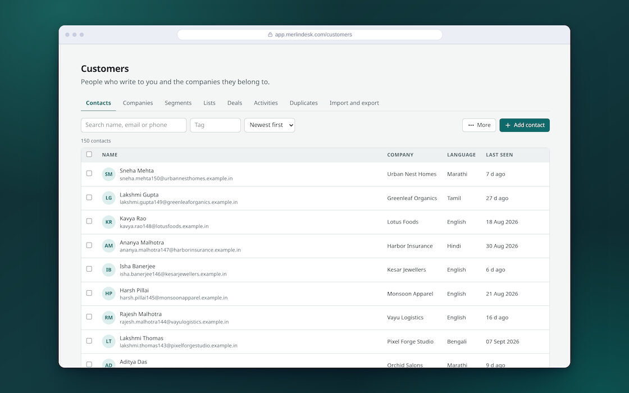
Task: Open Kavya Rao's contact name
Action: pyautogui.click(x=133, y=218)
